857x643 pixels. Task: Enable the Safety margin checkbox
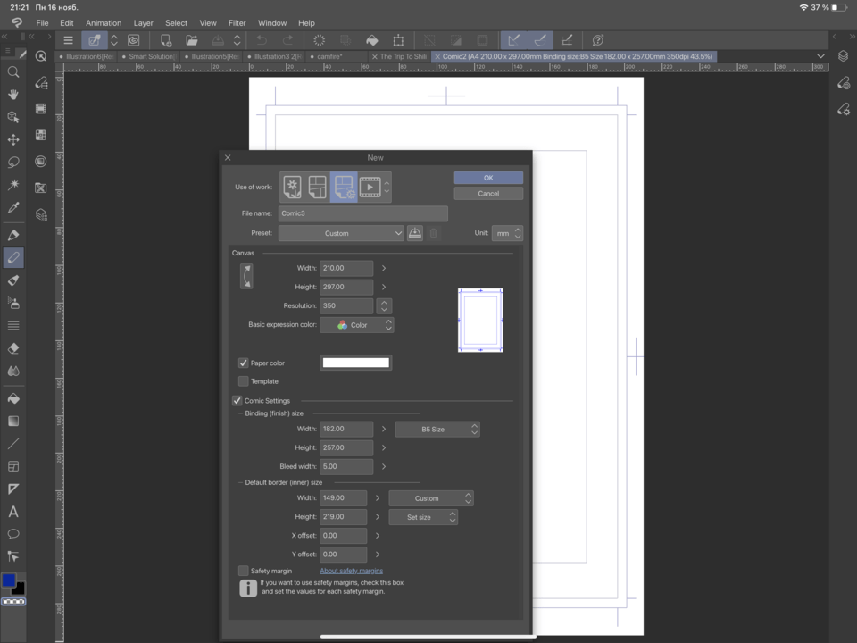[x=244, y=571]
